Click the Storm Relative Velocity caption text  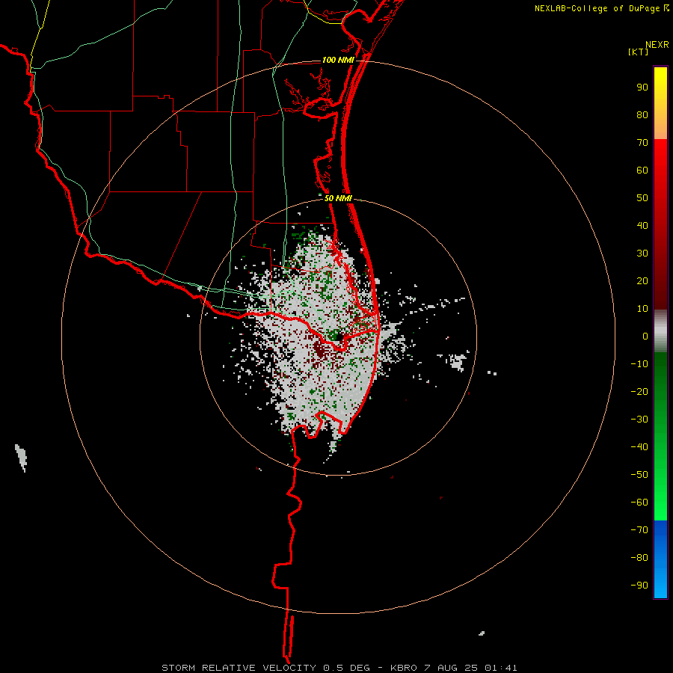(x=339, y=668)
